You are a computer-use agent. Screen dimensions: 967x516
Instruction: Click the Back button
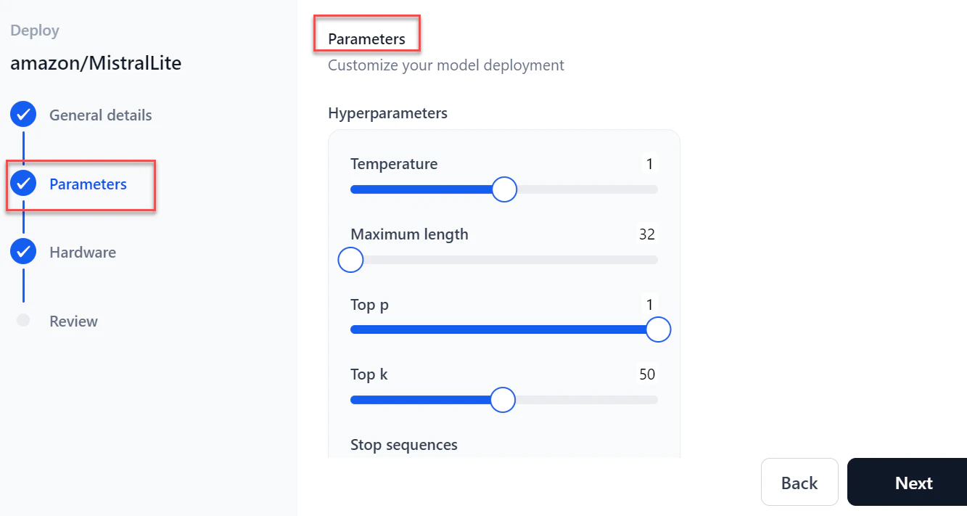point(799,482)
